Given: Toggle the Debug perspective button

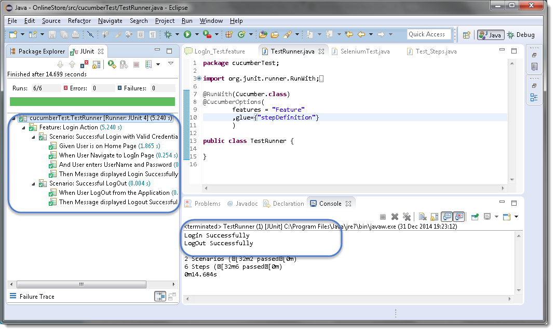Looking at the screenshot, I should coord(521,35).
